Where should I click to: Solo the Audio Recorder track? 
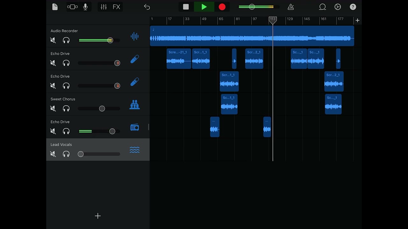[x=66, y=40]
